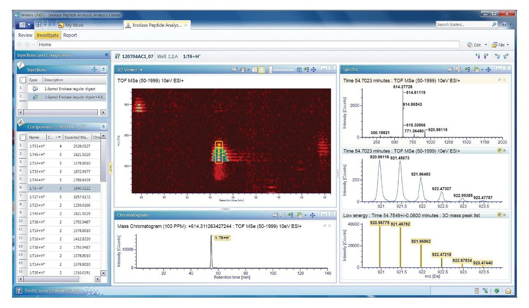Click the export image icon in the Spectra panel

(458, 69)
